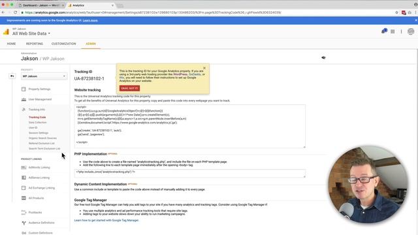
Task: Click the browser back arrow
Action: point(3,12)
